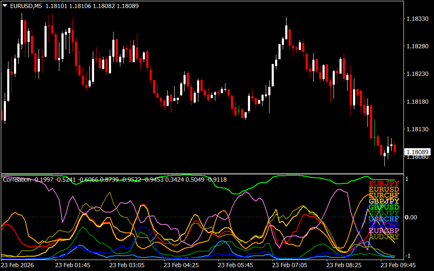The height and width of the screenshot is (271, 434).
Task: Select the red EURJPY legend label
Action: pos(384,183)
